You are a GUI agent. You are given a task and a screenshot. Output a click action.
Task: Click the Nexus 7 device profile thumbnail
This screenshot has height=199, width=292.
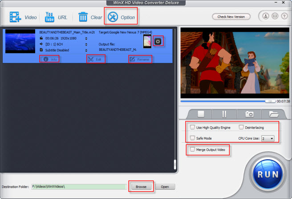[x=147, y=41]
